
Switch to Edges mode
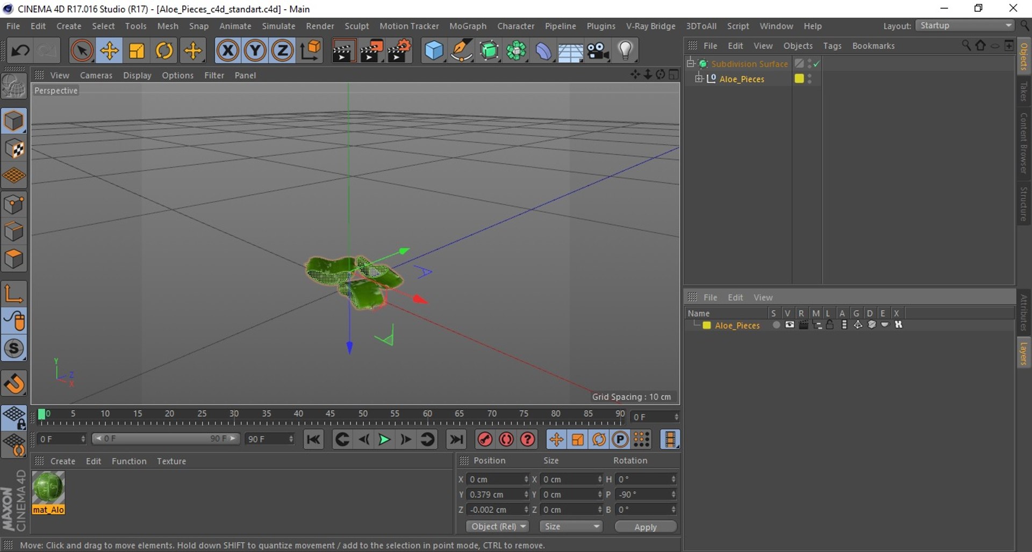14,232
